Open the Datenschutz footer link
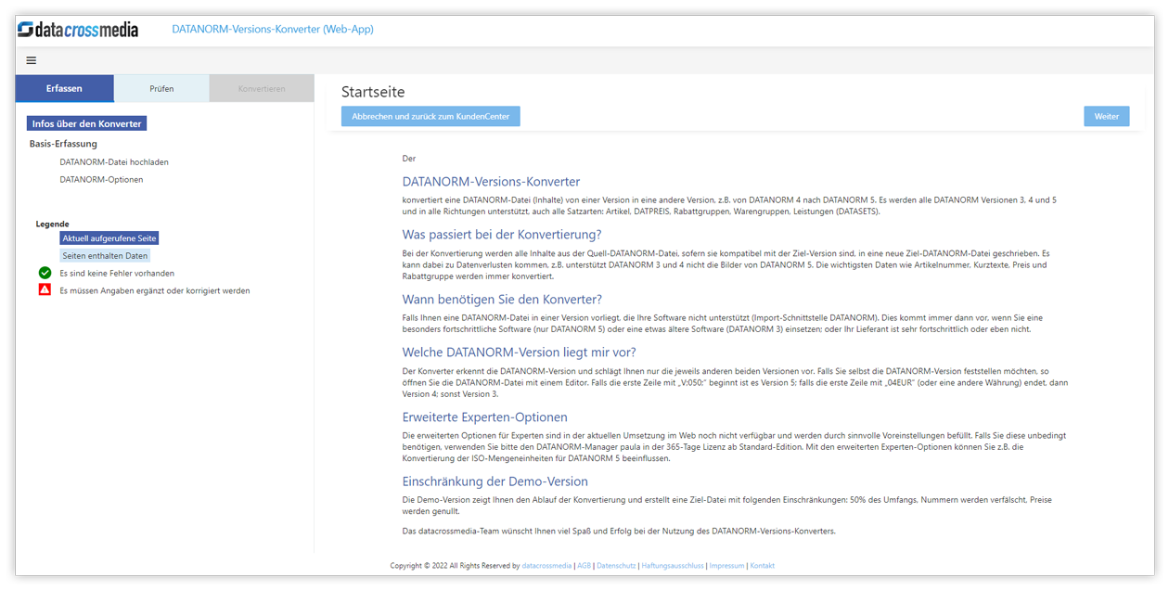 pos(616,565)
